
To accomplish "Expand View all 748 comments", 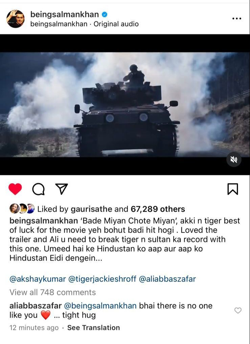I will click(52, 292).
